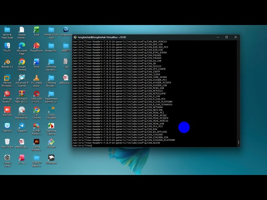This screenshot has width=267, height=200.
Task: Open the Department Admin2 folder
Action: coord(51,97)
